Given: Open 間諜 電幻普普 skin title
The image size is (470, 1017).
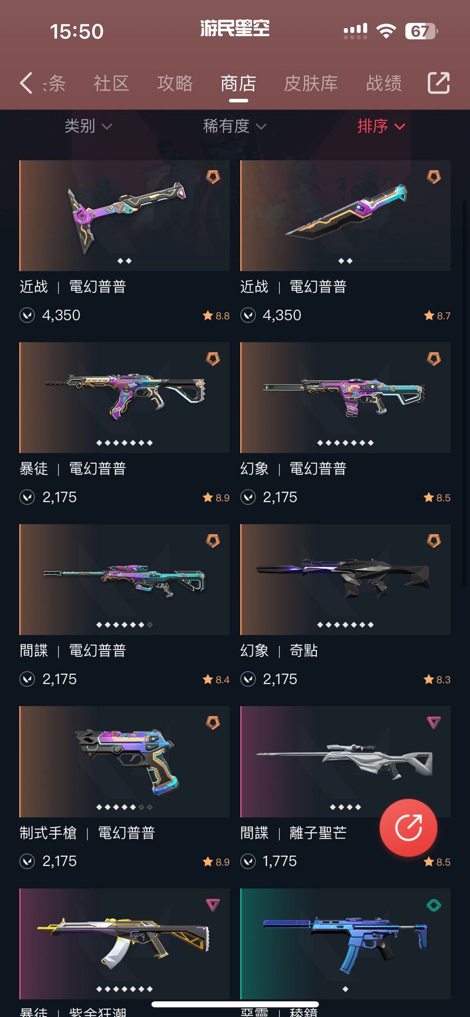Looking at the screenshot, I should coord(73,651).
